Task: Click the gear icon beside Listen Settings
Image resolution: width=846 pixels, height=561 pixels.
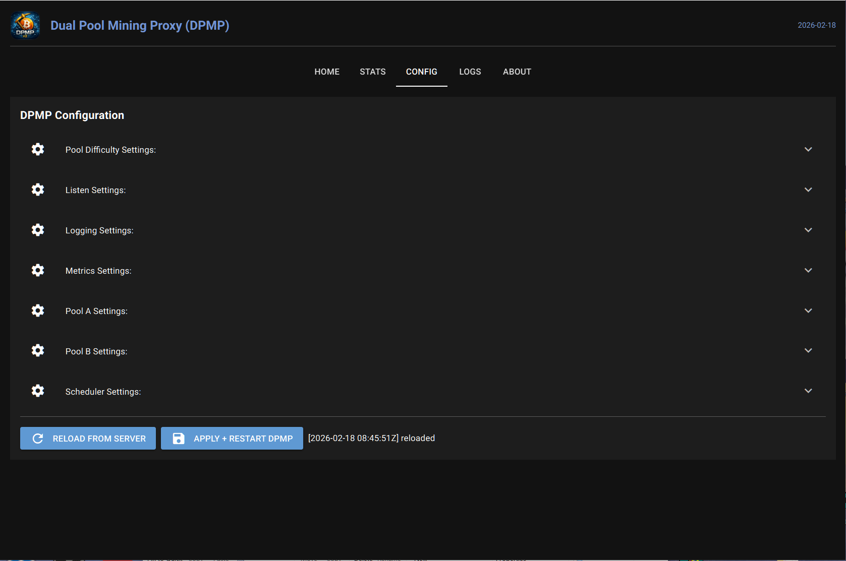Action: coord(37,190)
